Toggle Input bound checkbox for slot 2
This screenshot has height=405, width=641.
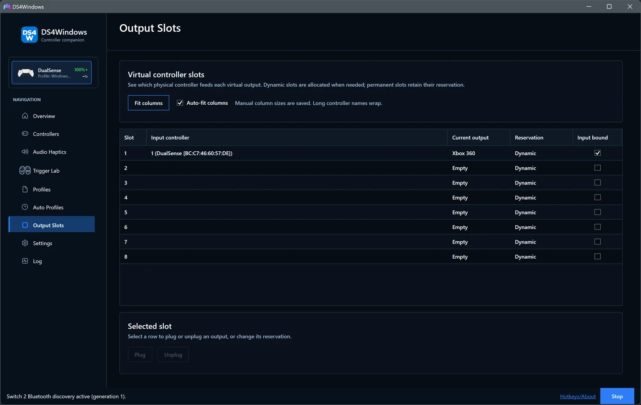[598, 168]
